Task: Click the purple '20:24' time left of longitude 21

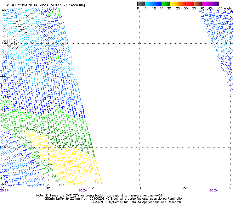Action: coord(82,191)
